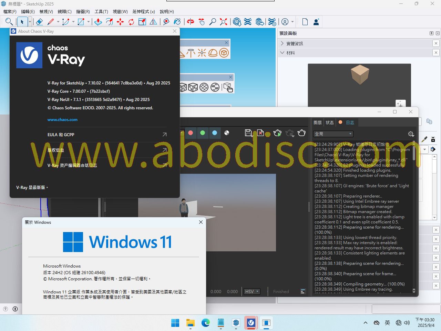Select the Move tool with red arrows

pyautogui.click(x=120, y=22)
